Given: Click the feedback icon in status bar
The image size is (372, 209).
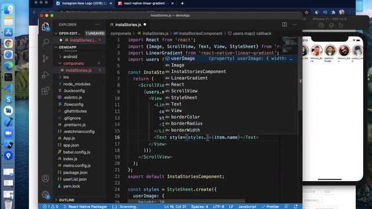Looking at the screenshot, I should coord(287,207).
